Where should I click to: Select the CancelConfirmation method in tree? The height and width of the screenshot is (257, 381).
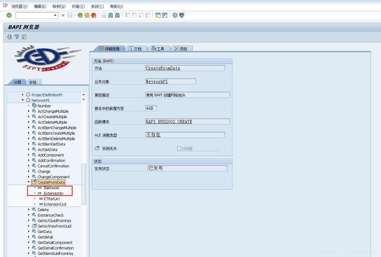[53, 166]
